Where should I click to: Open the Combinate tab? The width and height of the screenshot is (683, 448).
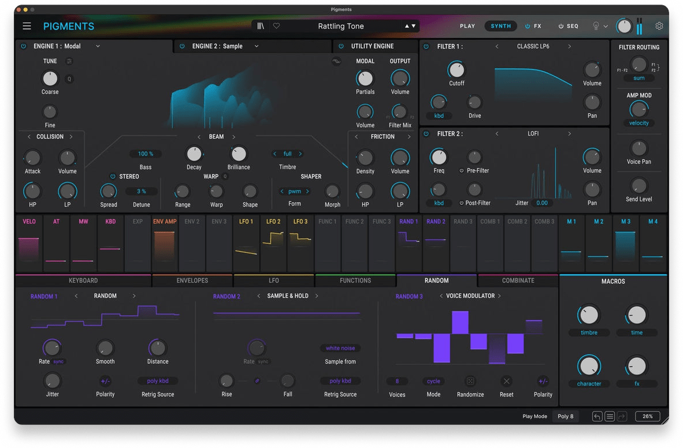pos(518,281)
